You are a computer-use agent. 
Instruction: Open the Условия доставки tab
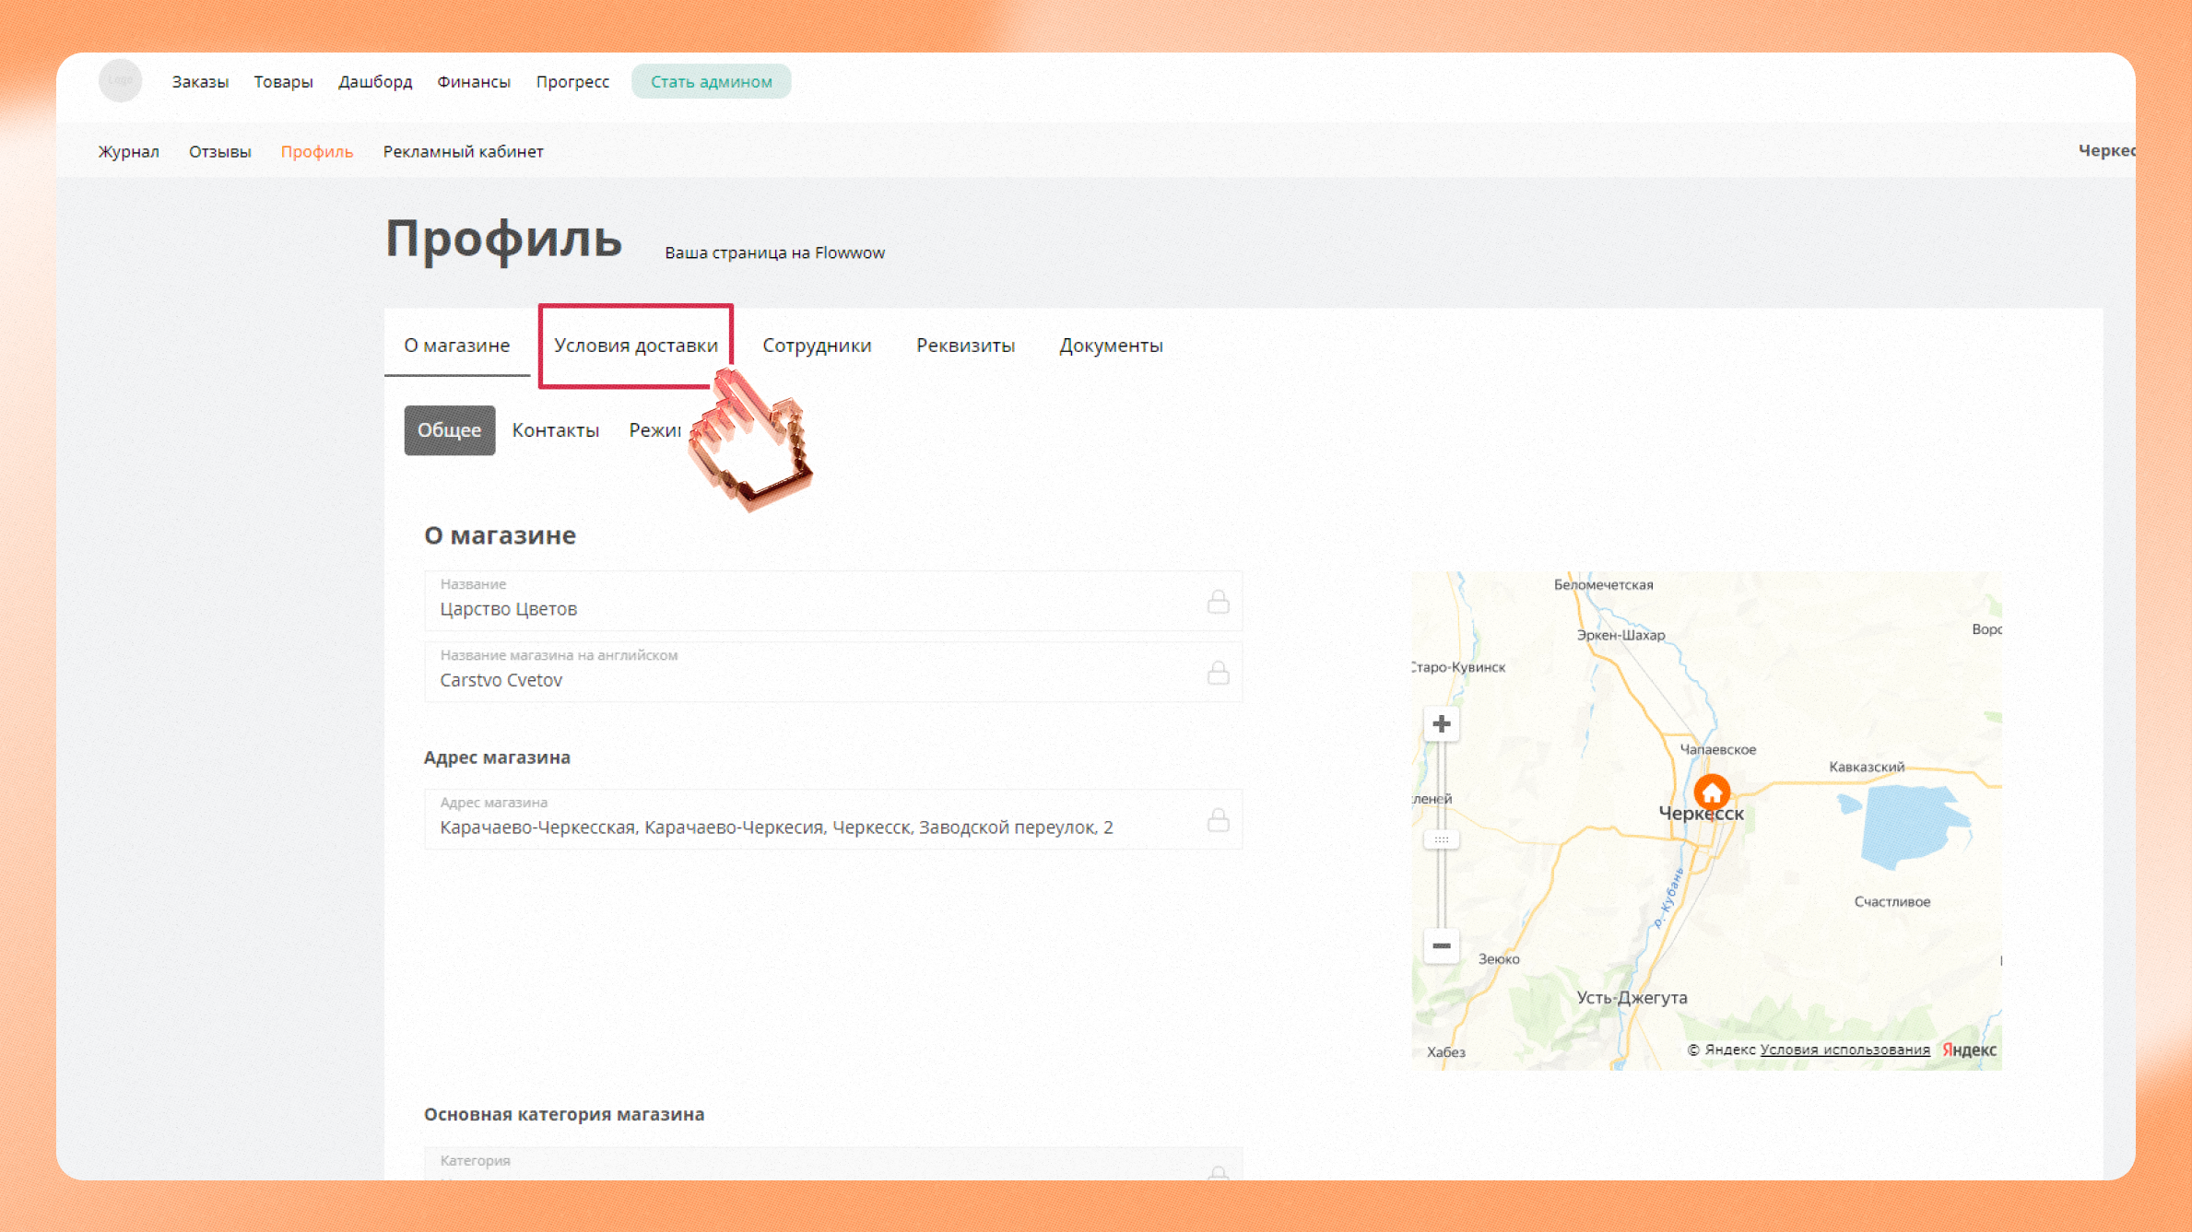pyautogui.click(x=635, y=346)
